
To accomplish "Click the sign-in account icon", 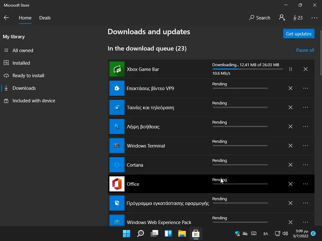I will coord(282,18).
